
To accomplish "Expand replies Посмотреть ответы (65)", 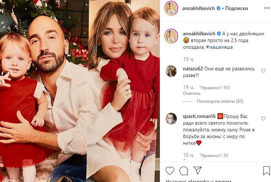I will (220, 101).
